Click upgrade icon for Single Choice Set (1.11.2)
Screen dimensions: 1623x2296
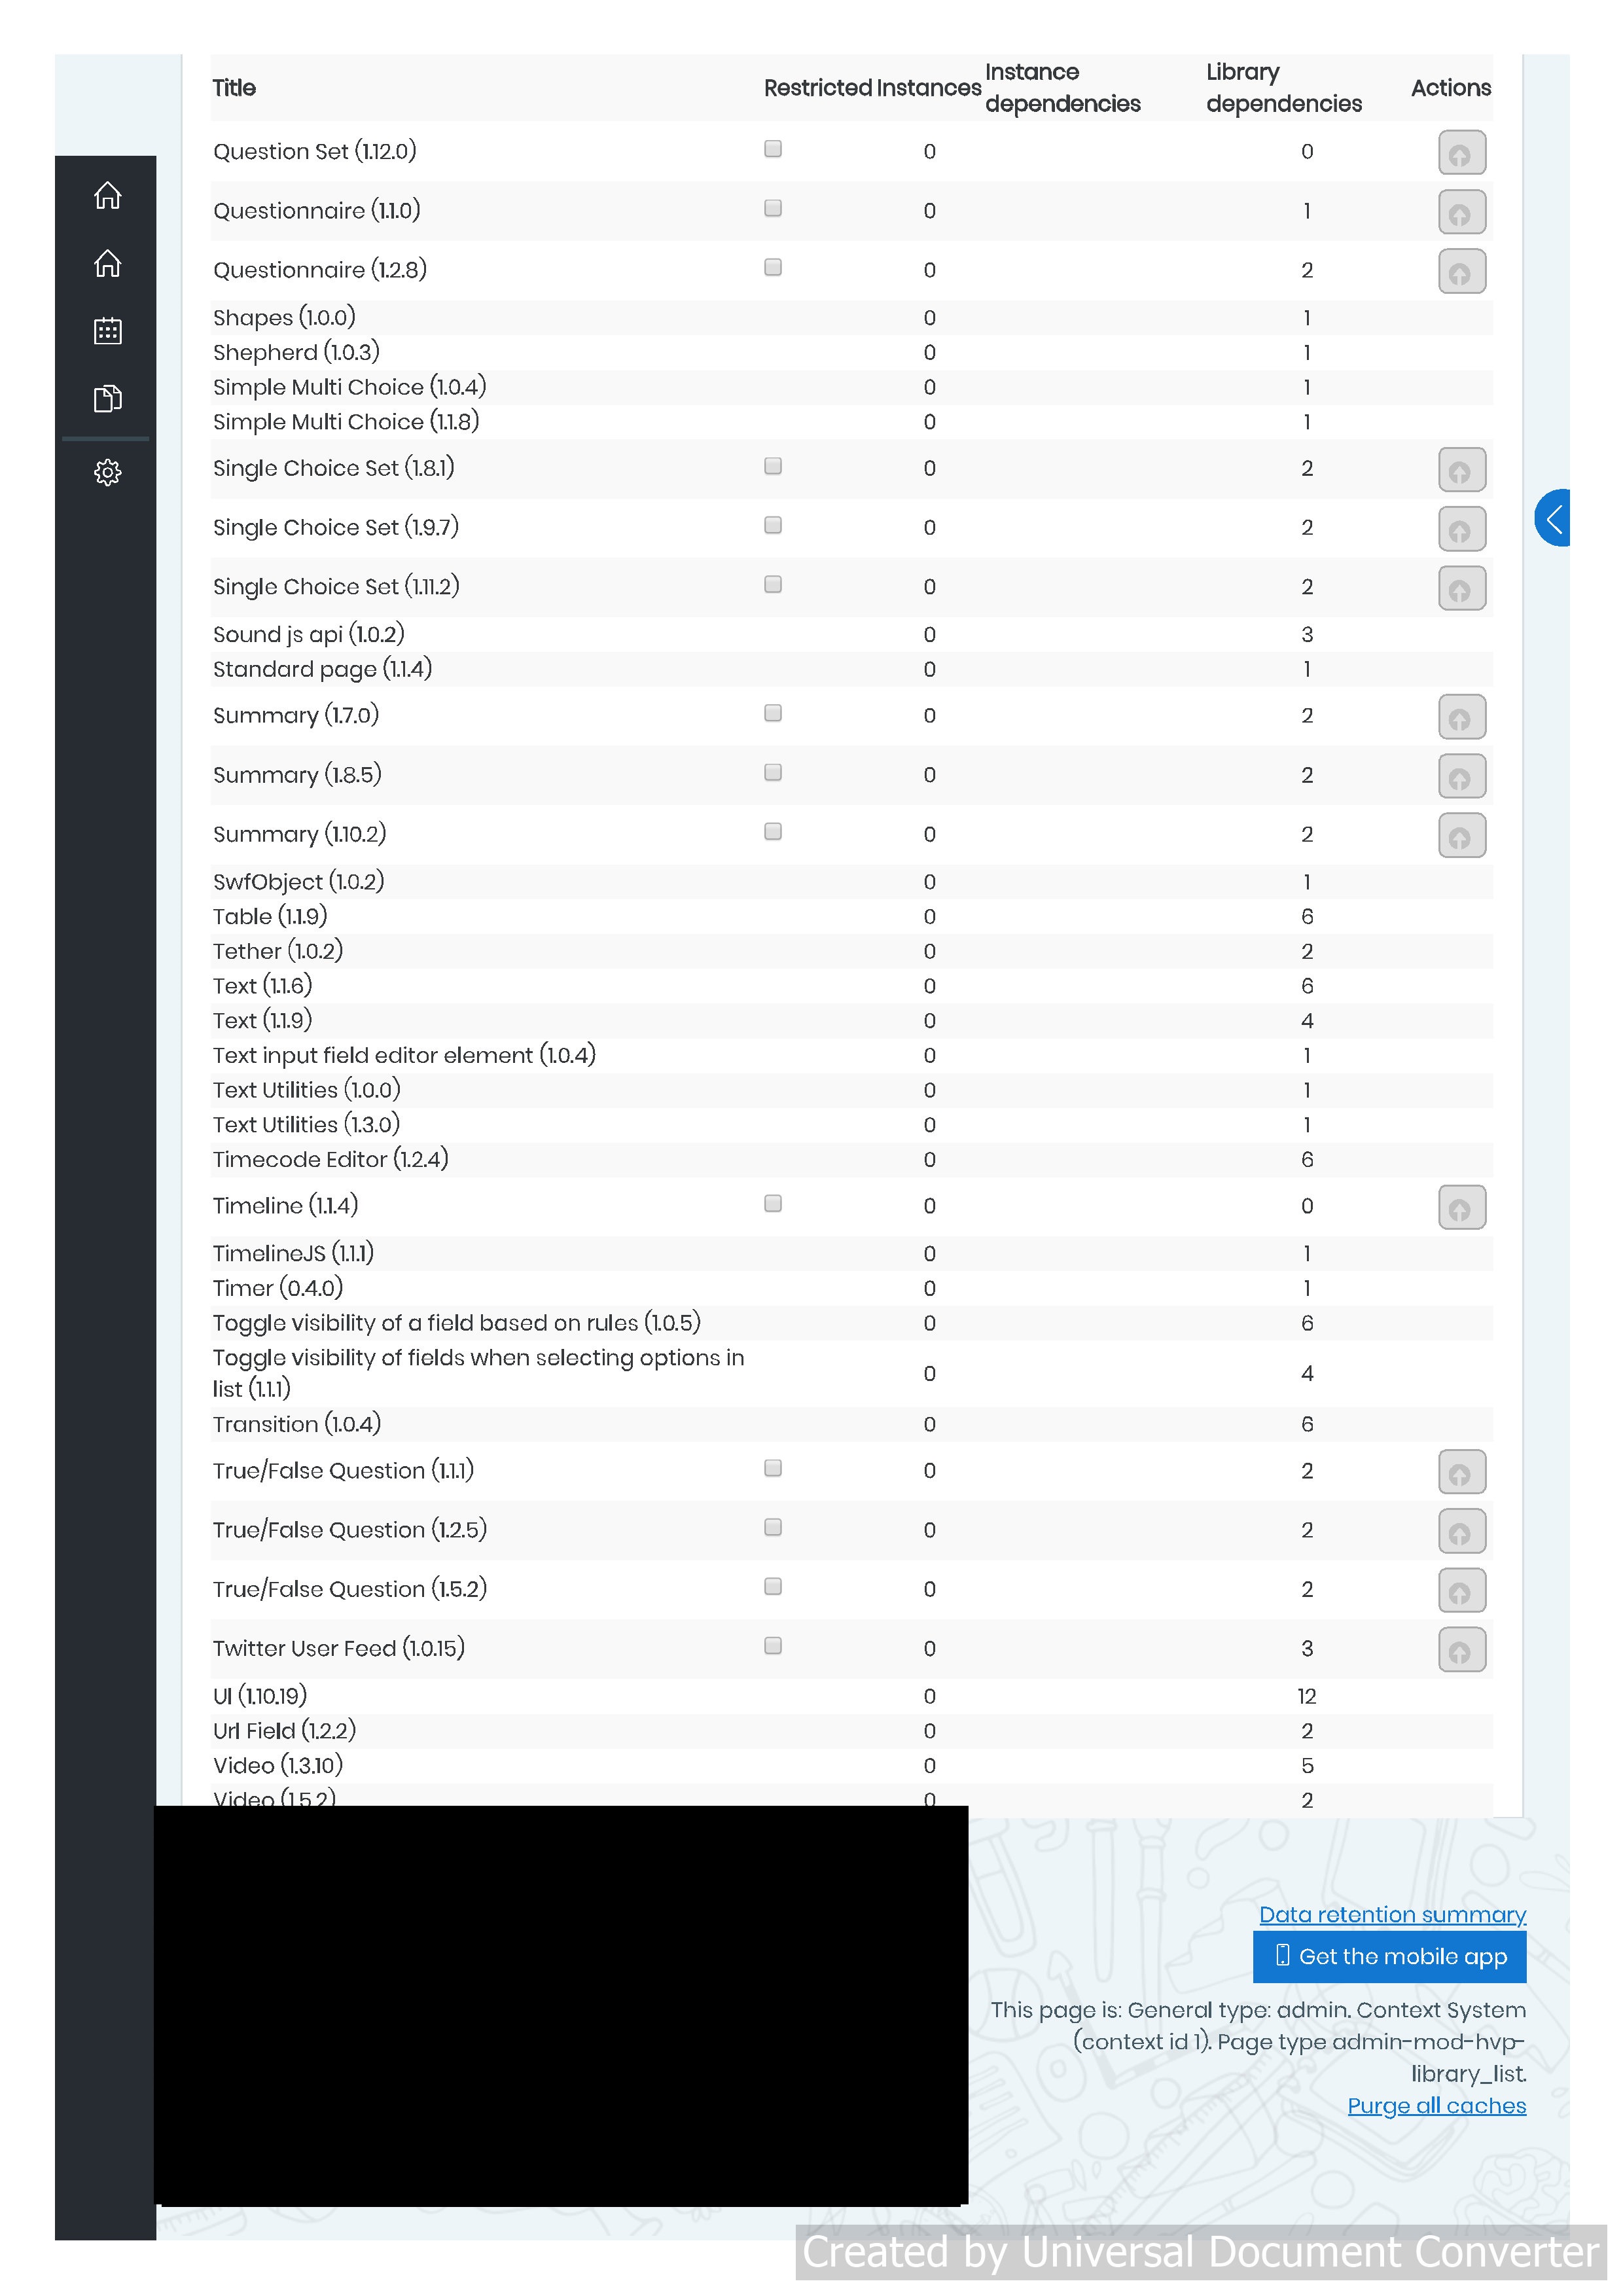click(1461, 588)
